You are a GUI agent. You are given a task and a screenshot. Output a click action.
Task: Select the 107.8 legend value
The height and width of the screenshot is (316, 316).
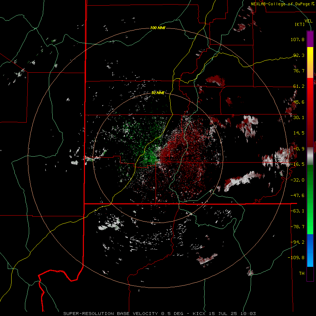pos(297,39)
